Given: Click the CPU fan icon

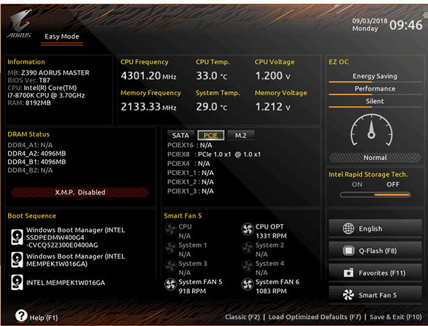Looking at the screenshot, I should [x=171, y=229].
